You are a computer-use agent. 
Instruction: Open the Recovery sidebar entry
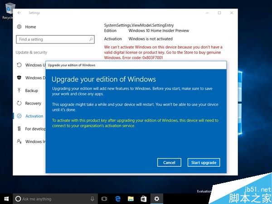[33, 103]
